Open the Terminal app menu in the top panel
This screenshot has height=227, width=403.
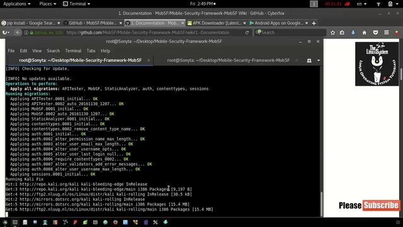77,4
